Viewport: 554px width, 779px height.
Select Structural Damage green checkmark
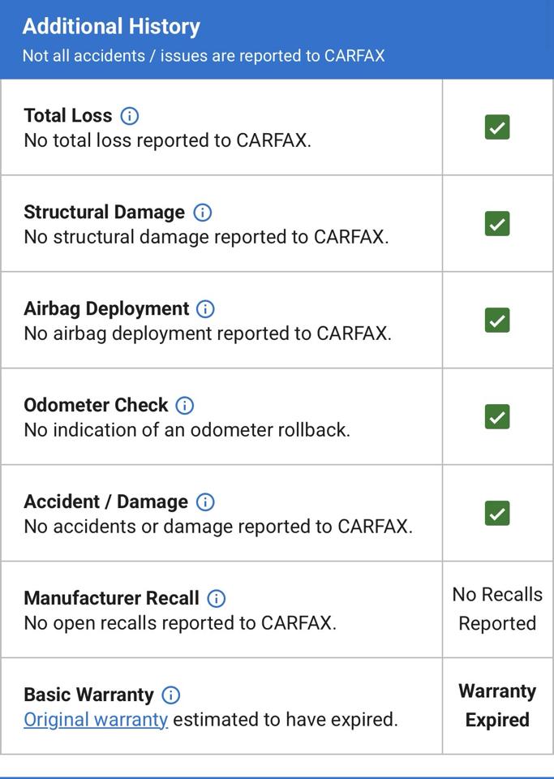pos(497,224)
